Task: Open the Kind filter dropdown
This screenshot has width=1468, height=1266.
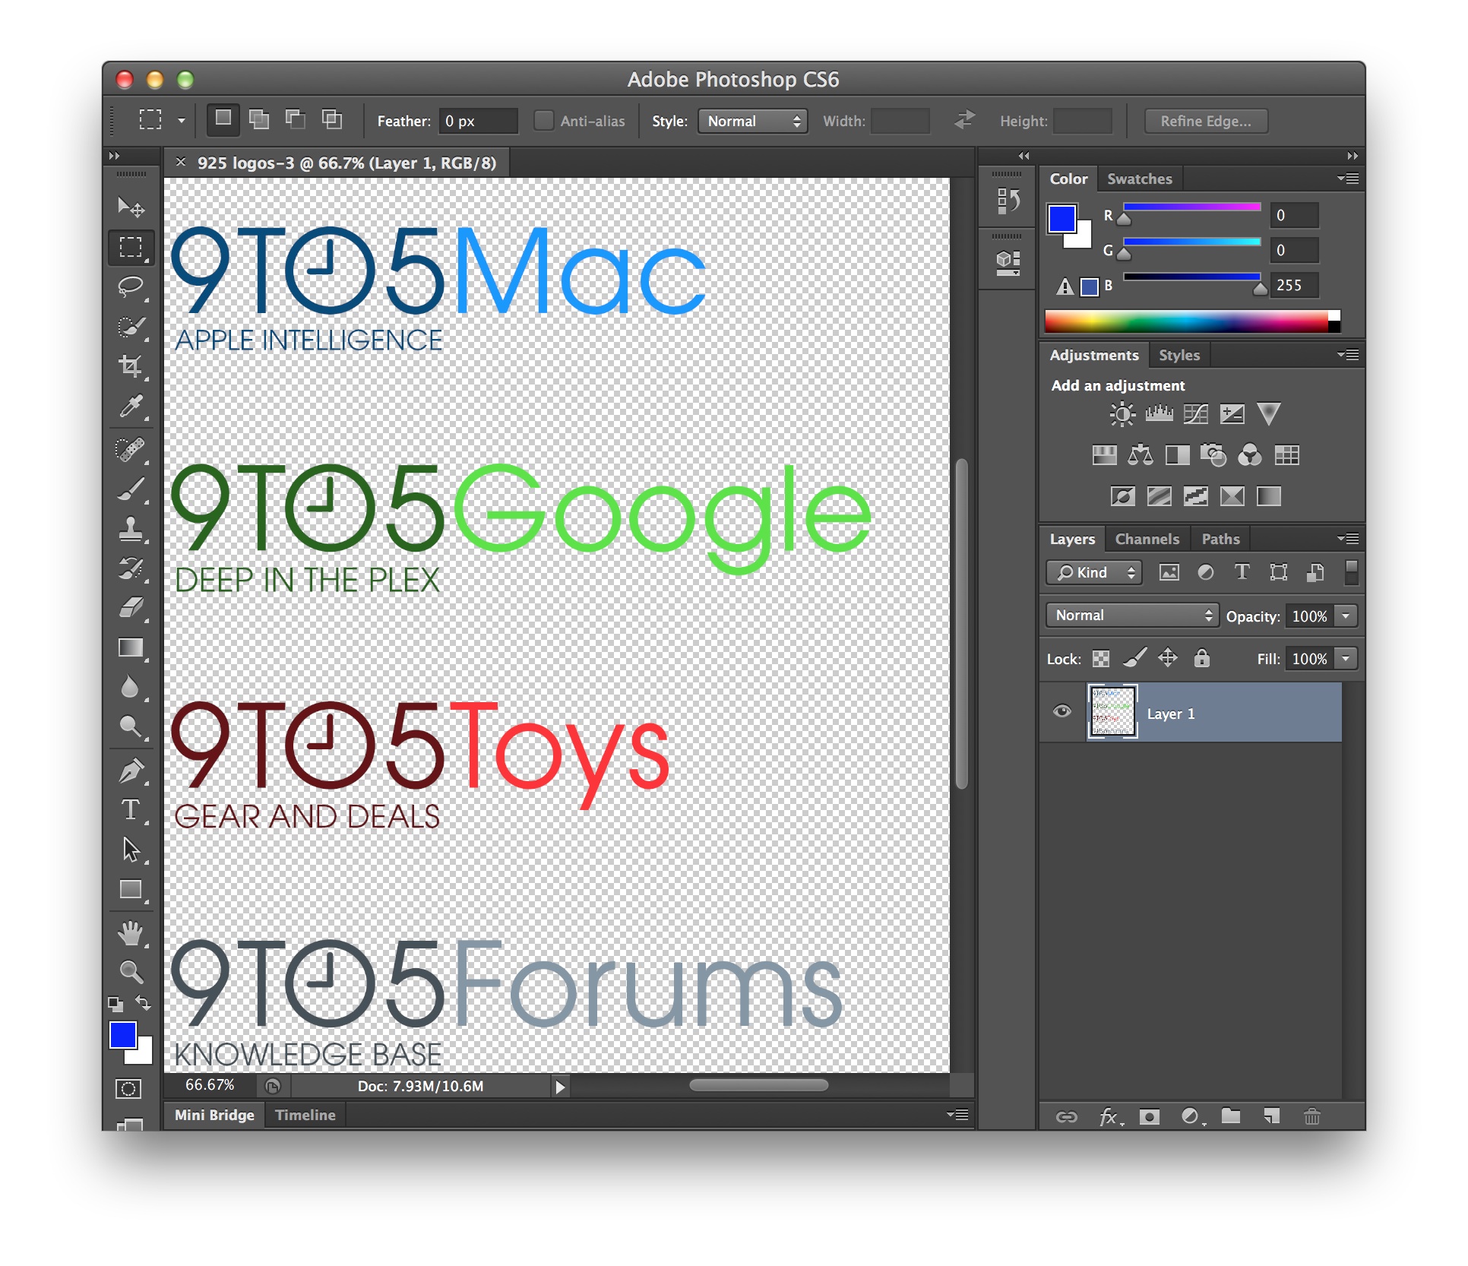Action: pos(1095,573)
